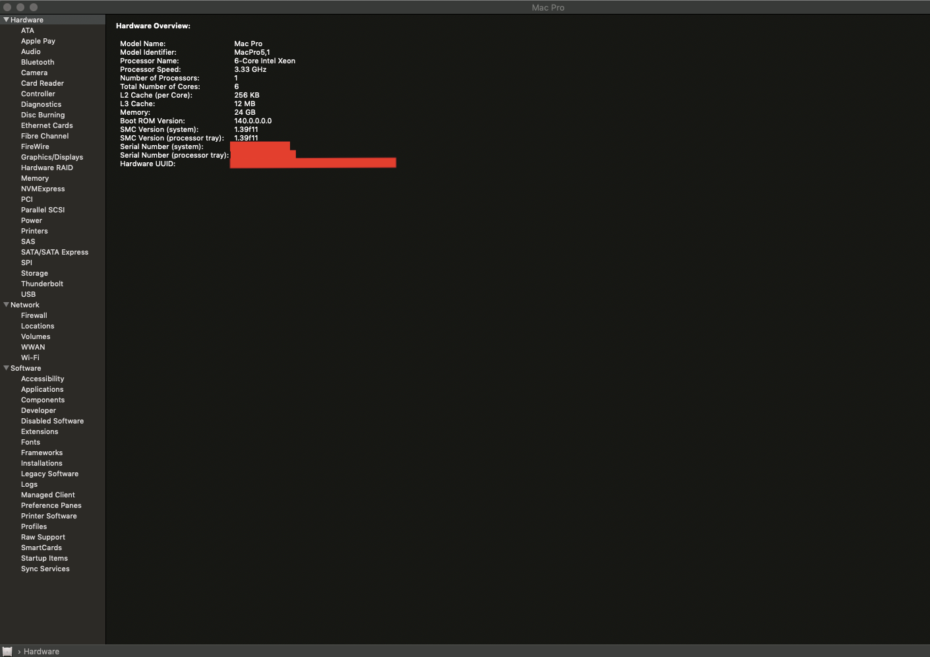
Task: Select Storage in the sidebar
Action: coord(34,273)
